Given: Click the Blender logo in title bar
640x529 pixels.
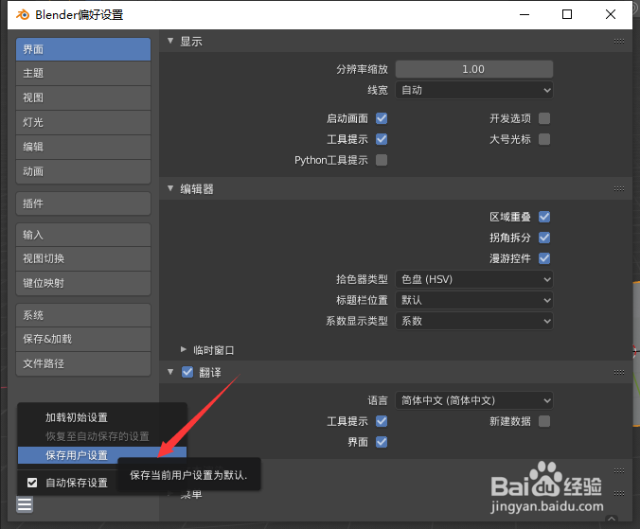Looking at the screenshot, I should (23, 15).
